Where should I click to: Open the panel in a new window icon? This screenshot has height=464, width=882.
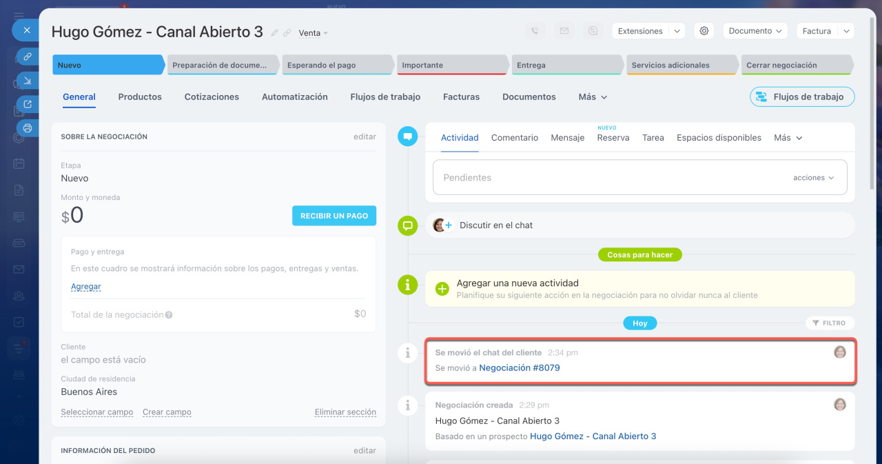tap(28, 105)
